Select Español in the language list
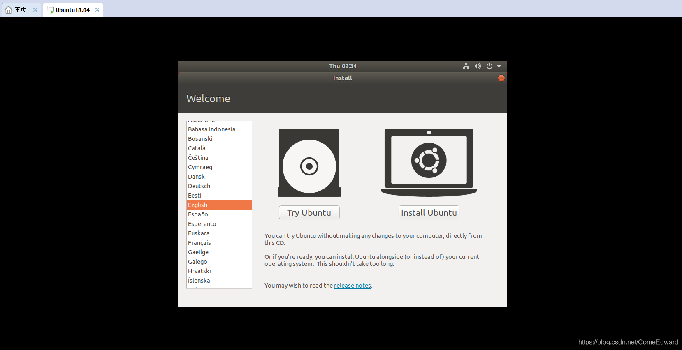Screen dimensions: 682x350 pos(219,214)
